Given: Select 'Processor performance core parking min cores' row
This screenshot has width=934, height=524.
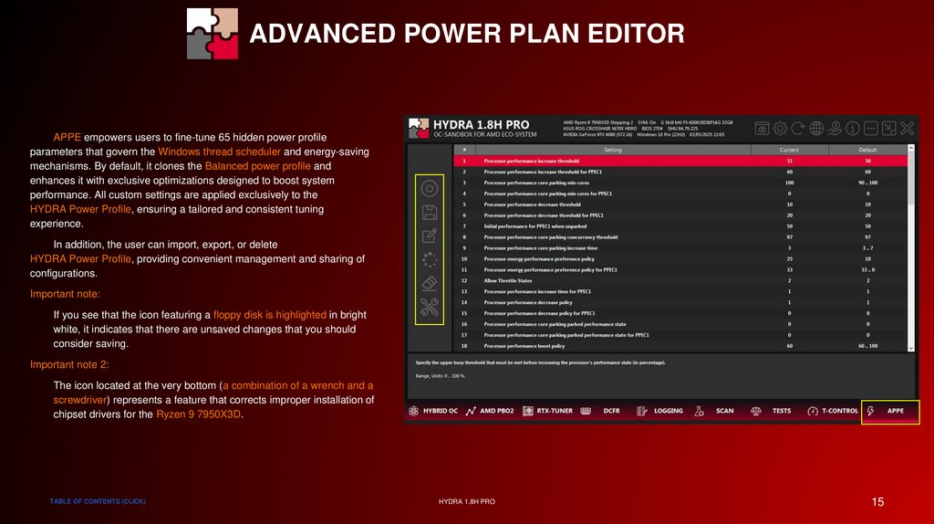Looking at the screenshot, I should coord(680,183).
